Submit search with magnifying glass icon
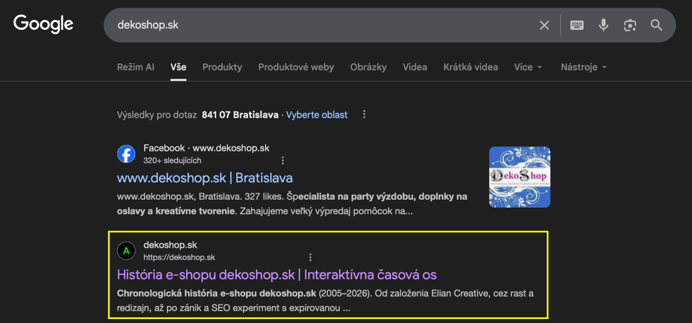The height and width of the screenshot is (323, 692). coord(656,25)
